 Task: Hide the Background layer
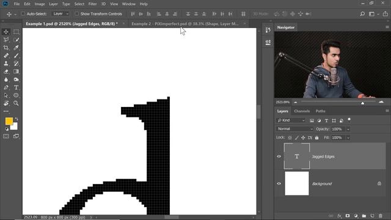pos(279,183)
